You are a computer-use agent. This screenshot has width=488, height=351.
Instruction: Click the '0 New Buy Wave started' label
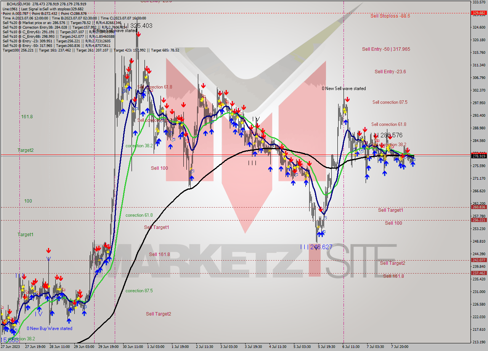[x=50, y=328]
